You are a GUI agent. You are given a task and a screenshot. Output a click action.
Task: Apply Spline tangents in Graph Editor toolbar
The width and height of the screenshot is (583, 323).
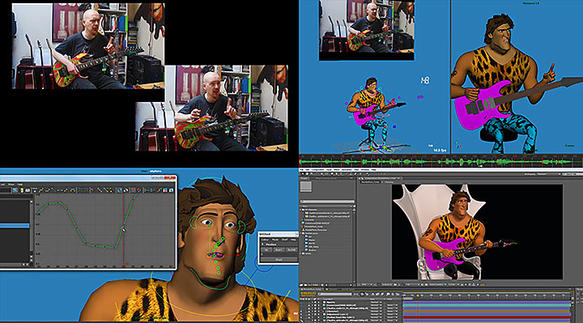(41, 189)
